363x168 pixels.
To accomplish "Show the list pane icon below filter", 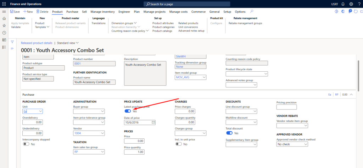I will [x=12, y=48].
